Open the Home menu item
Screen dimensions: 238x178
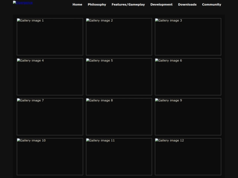click(x=77, y=4)
